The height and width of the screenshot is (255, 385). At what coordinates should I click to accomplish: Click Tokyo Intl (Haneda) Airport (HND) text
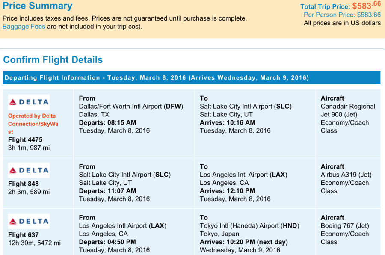[249, 226]
